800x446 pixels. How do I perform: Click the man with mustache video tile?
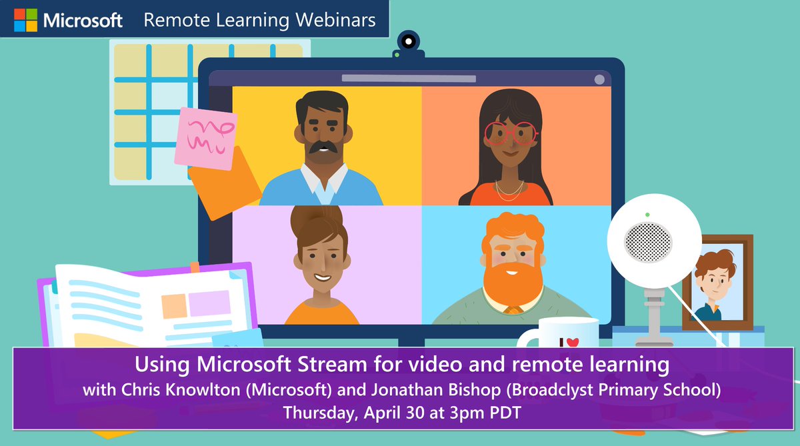pos(327,146)
